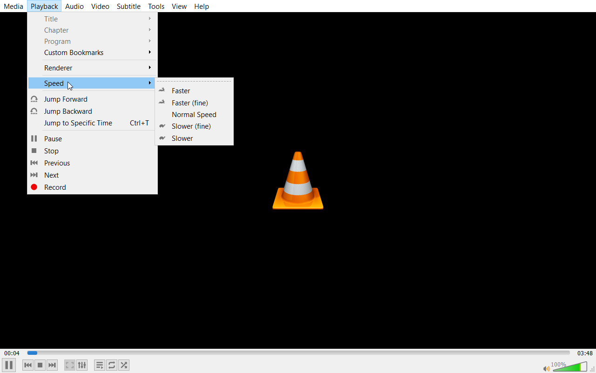
Task: Select Normal Speed option
Action: point(194,115)
